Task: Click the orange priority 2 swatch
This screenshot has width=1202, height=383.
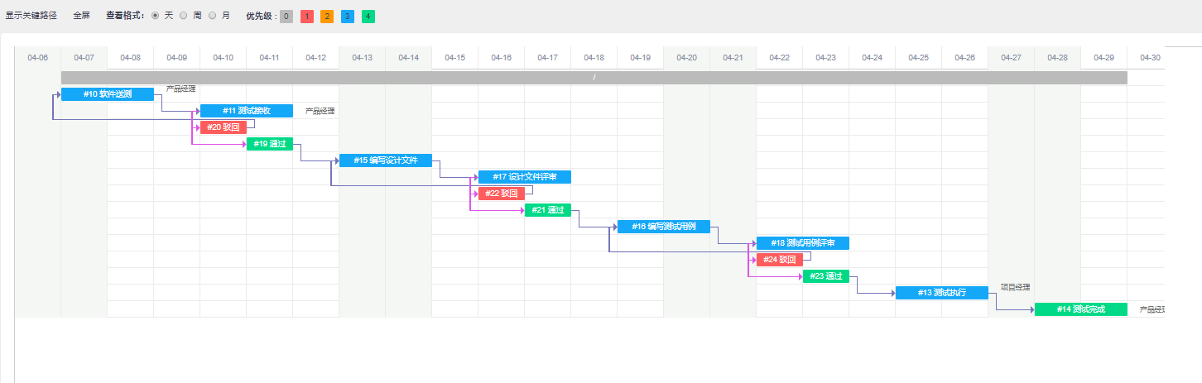Action: tap(327, 17)
